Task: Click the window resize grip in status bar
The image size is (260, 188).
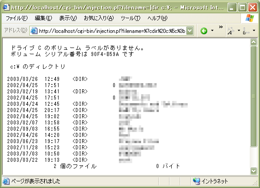Action: (x=255, y=183)
